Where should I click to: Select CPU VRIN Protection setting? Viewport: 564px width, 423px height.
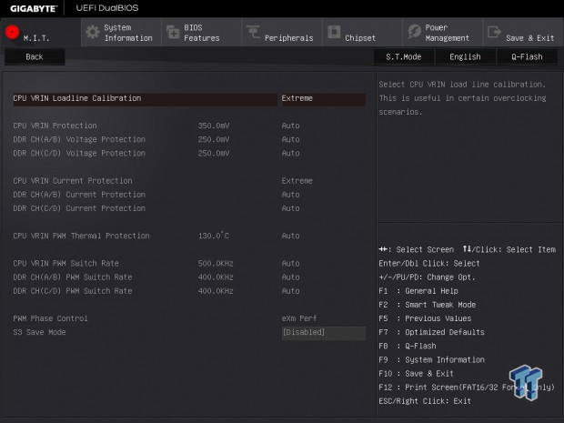(55, 126)
